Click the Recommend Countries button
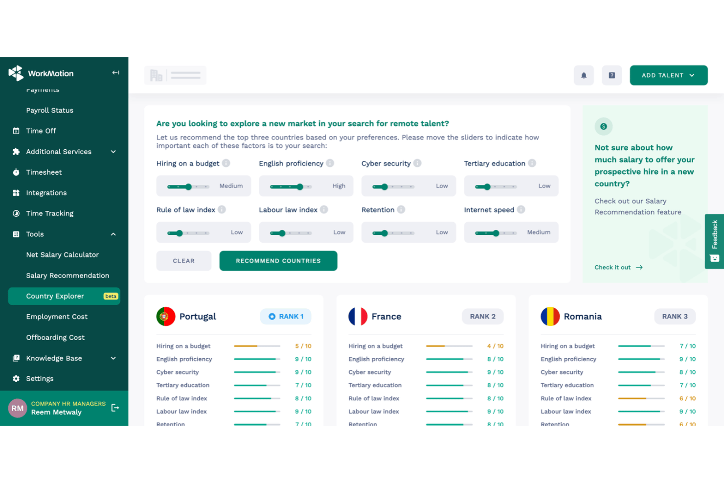 pos(278,261)
